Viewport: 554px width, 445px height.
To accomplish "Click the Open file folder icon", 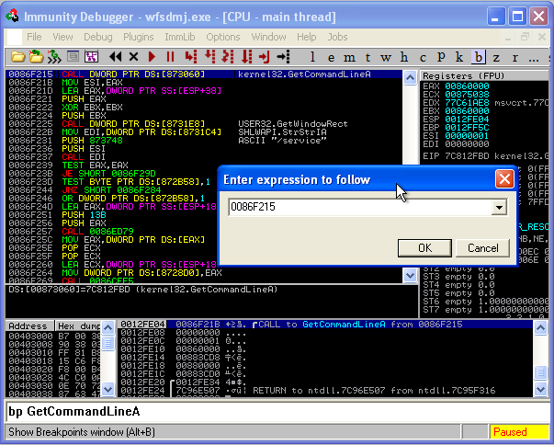I will 16,57.
